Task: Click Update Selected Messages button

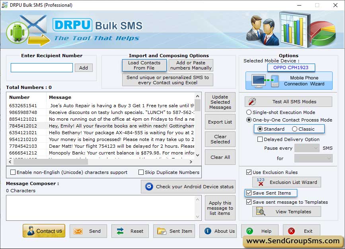Action: coord(220,102)
